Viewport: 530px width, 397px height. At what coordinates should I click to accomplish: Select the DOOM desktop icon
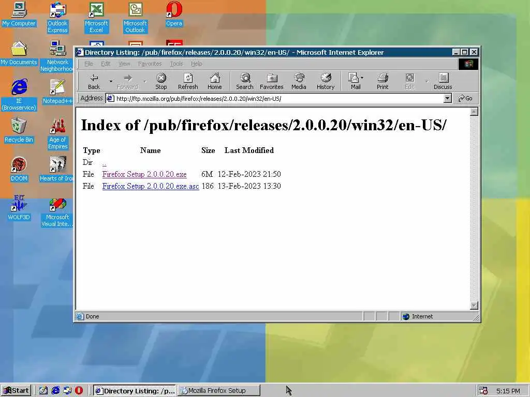pyautogui.click(x=19, y=170)
